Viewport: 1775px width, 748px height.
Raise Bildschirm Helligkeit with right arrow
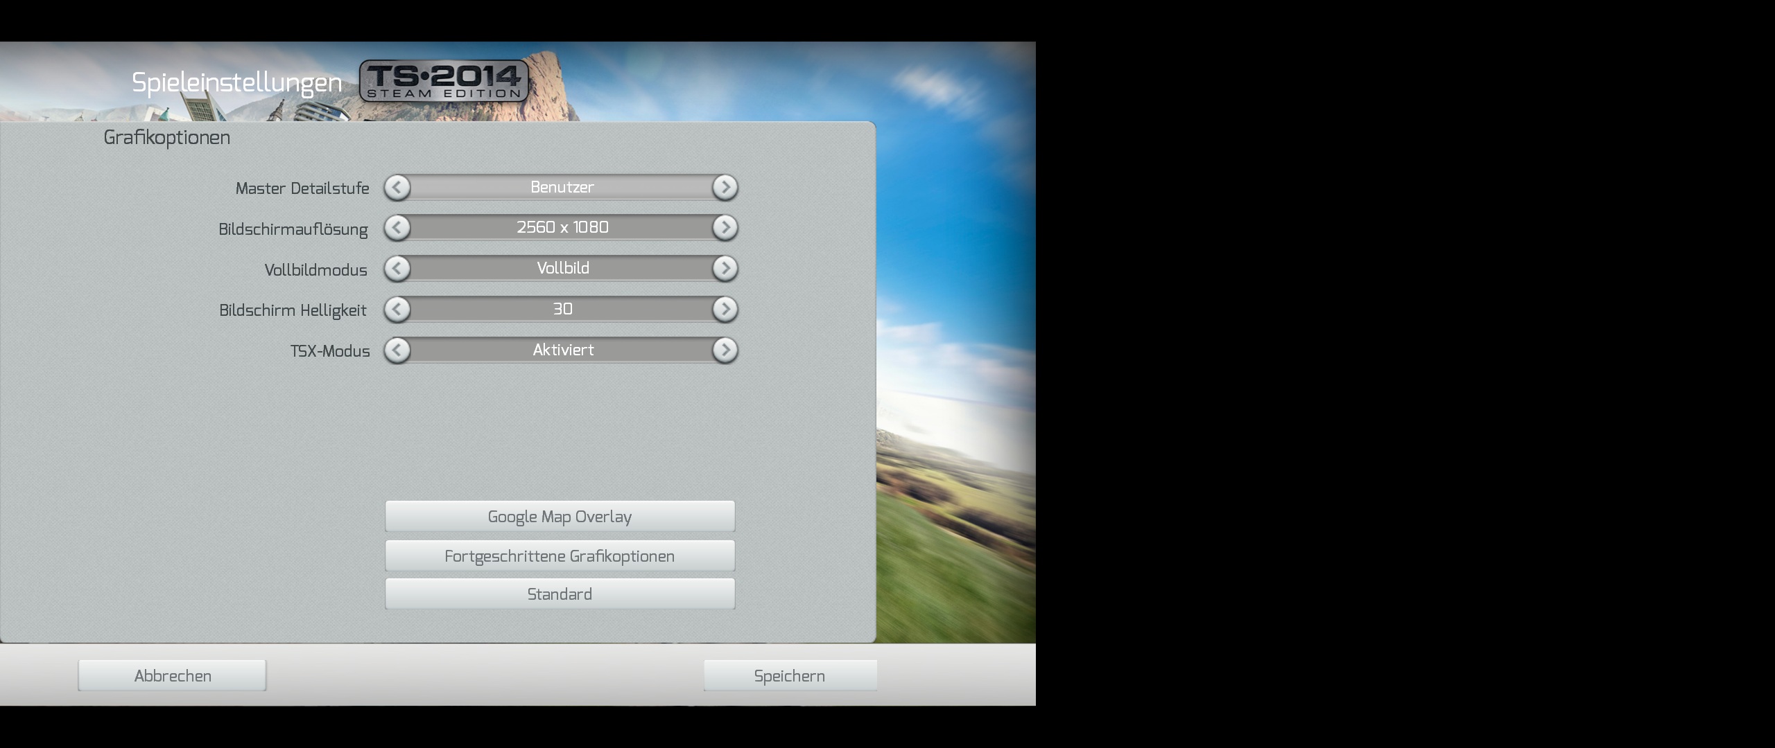[x=725, y=310]
